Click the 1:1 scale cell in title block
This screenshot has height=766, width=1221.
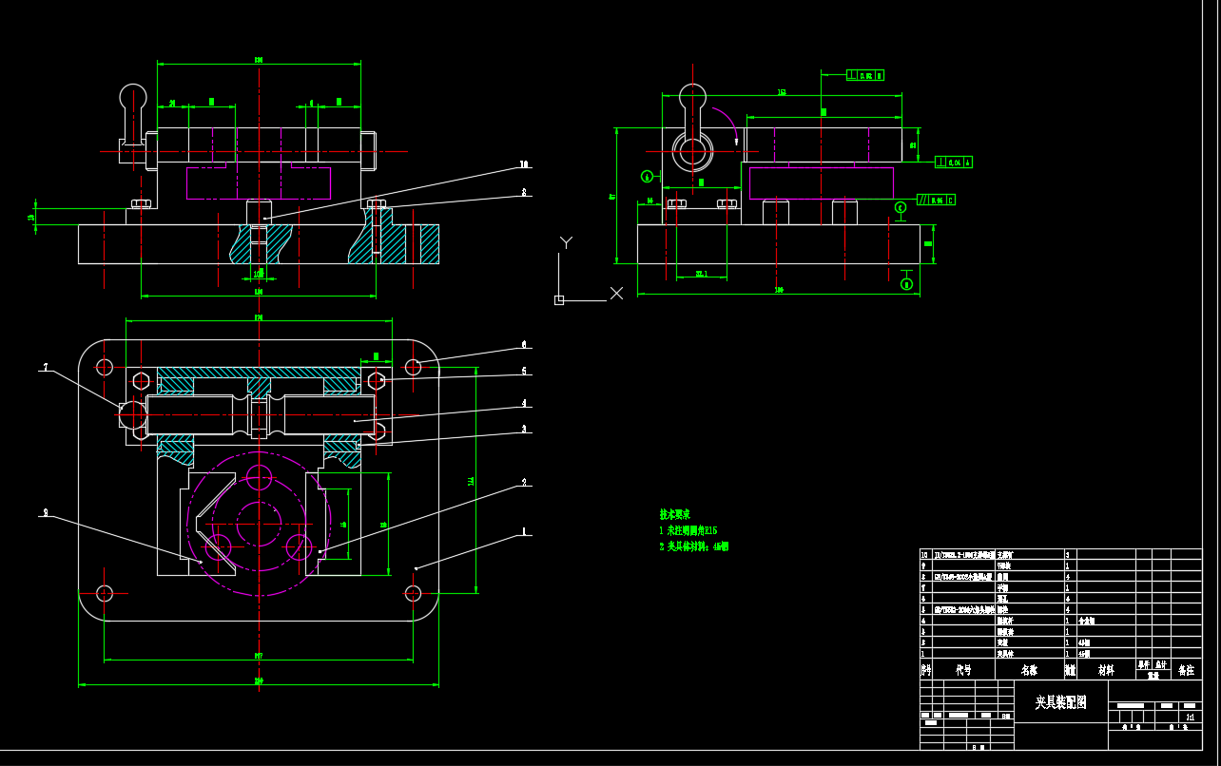coord(1190,718)
